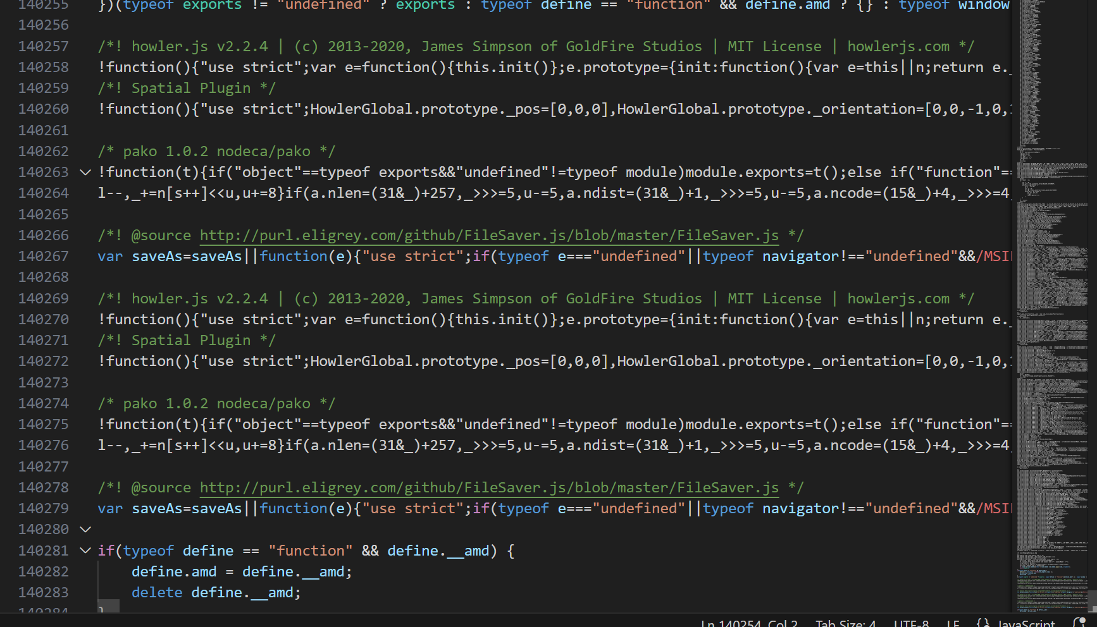Place cursor in Spatial Plugin comment on line 140259
1097x627 pixels.
187,88
